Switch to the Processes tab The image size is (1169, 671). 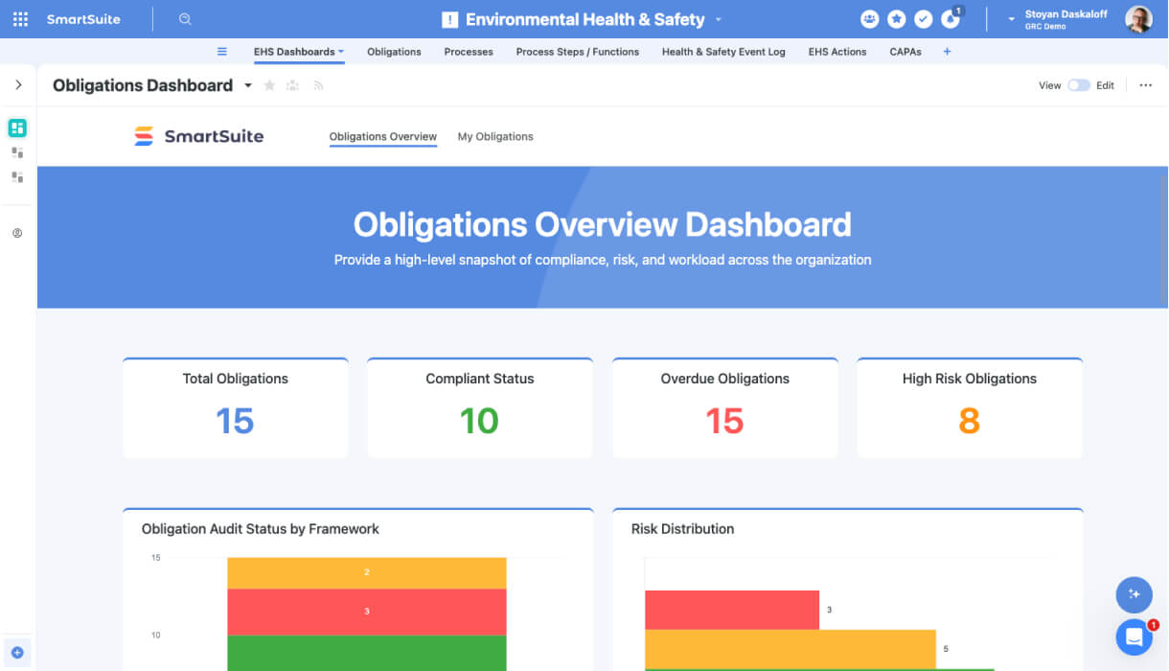(x=469, y=52)
